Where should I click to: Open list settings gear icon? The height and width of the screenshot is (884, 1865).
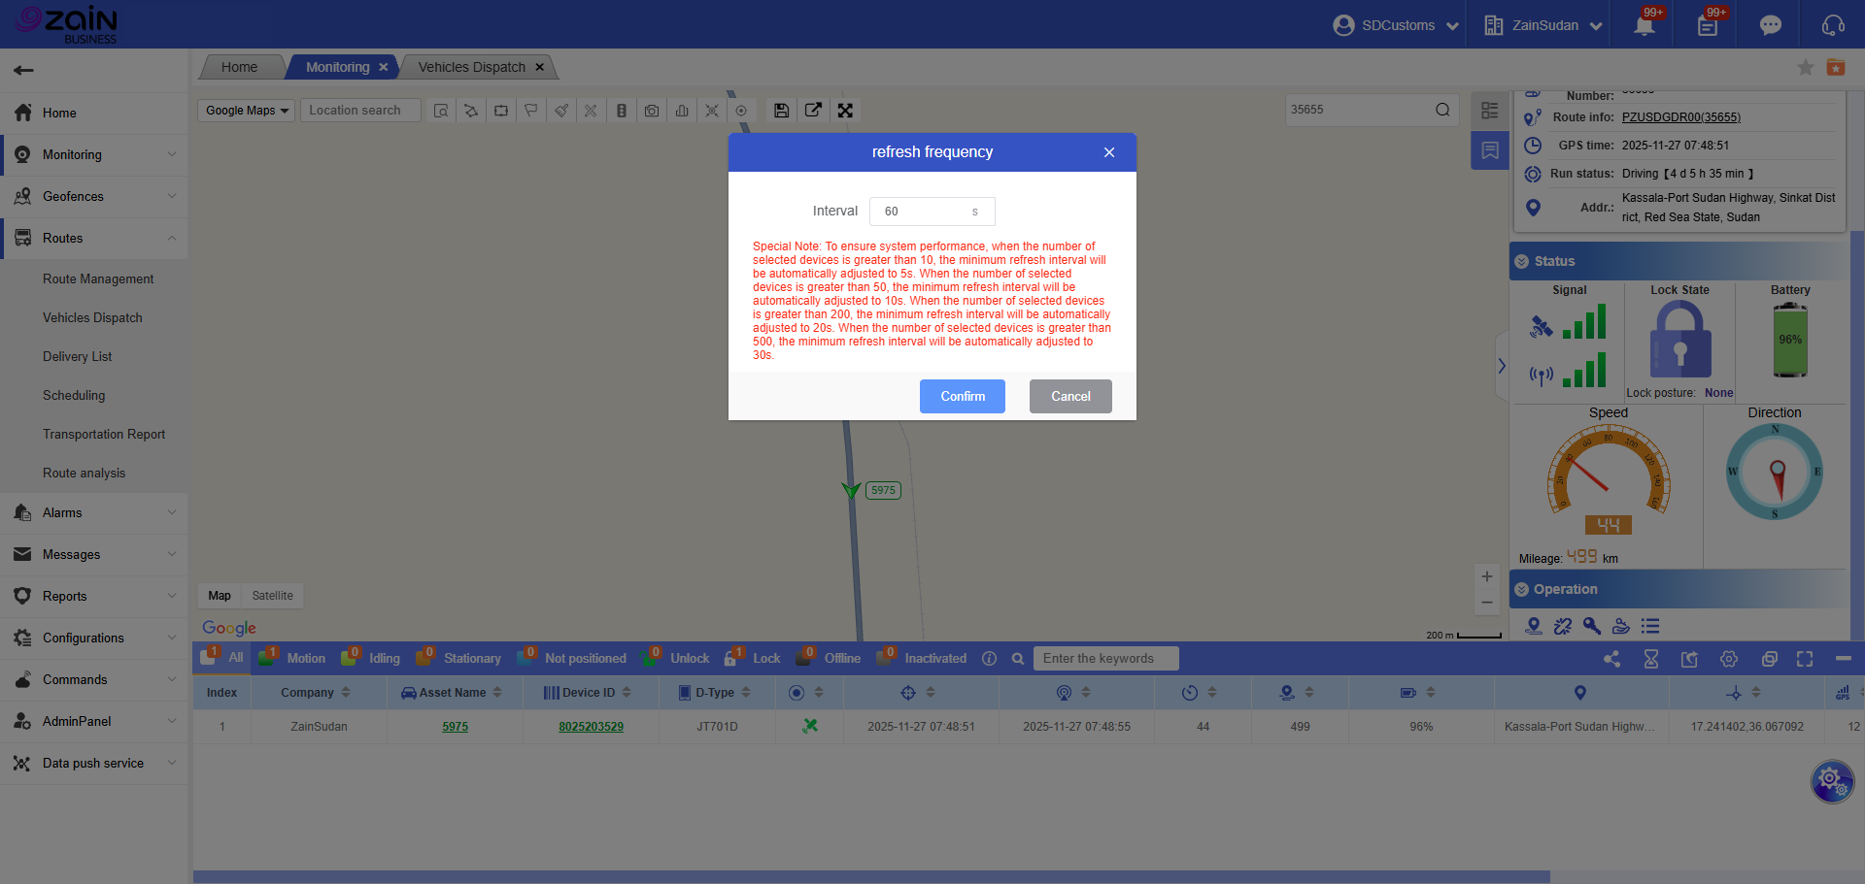click(1729, 659)
